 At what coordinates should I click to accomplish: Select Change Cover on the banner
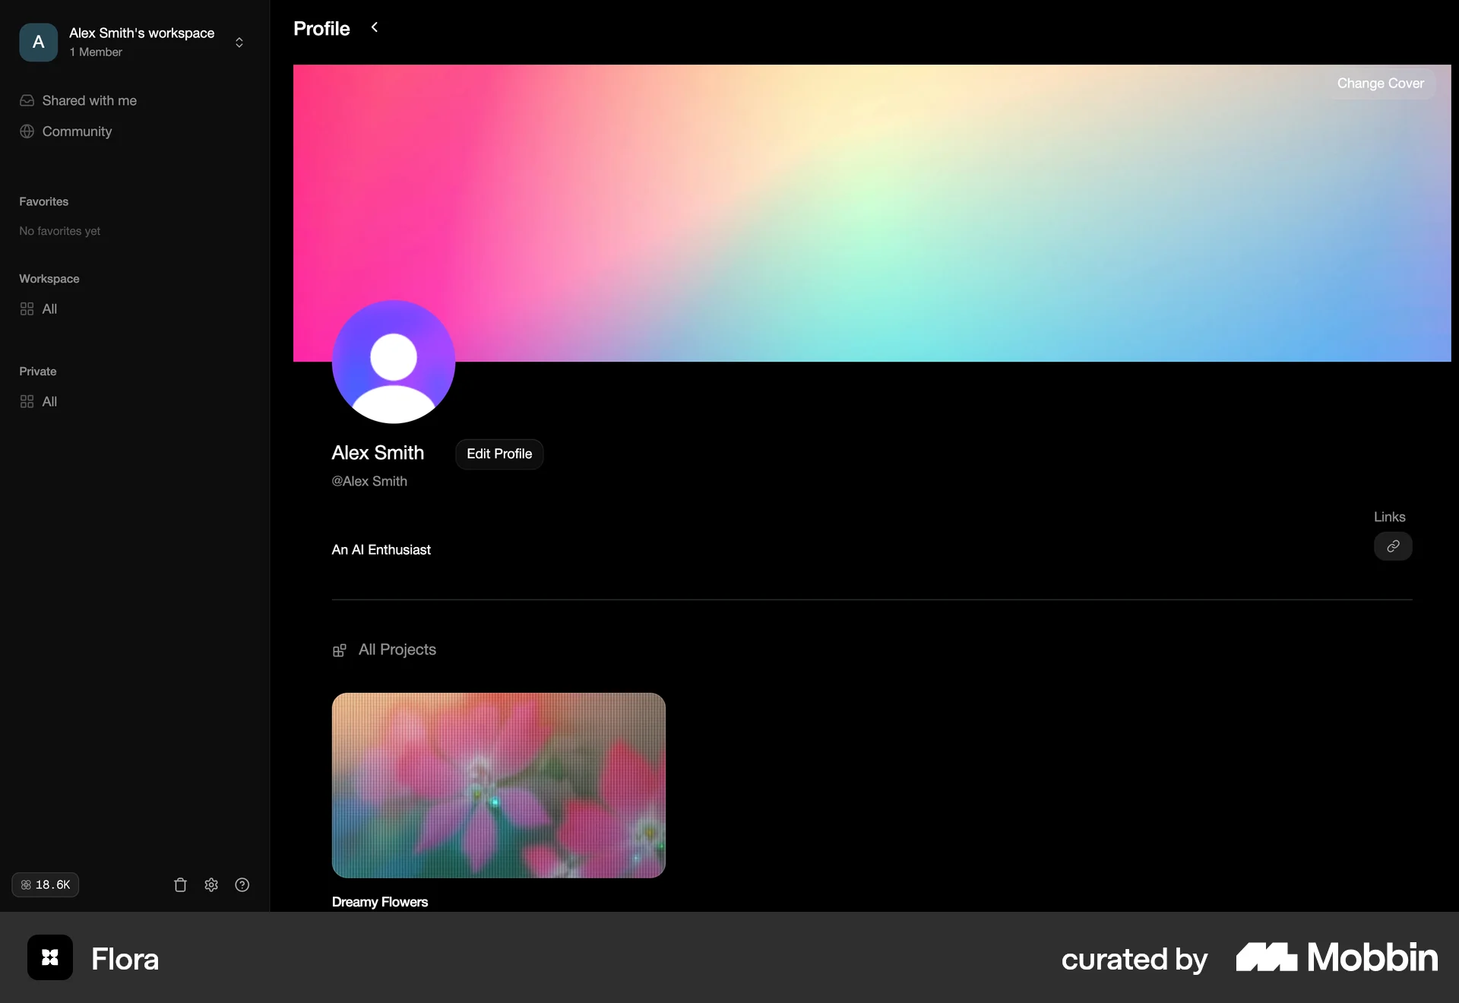click(x=1381, y=83)
